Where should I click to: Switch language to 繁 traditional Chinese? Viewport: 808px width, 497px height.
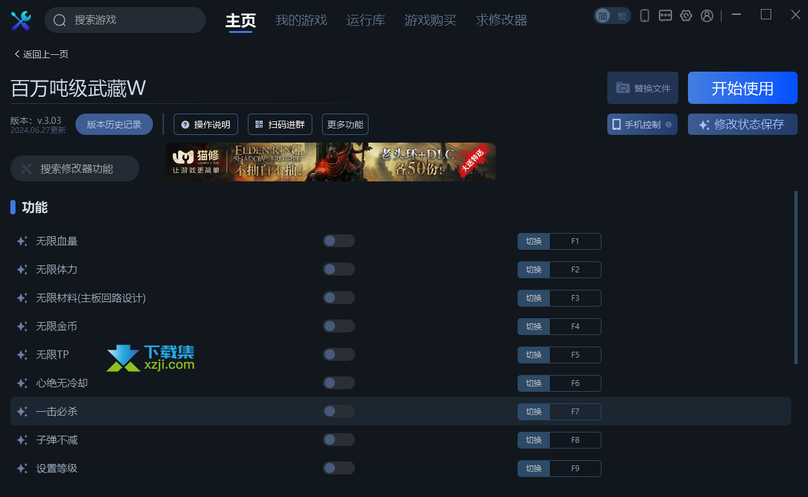tap(621, 15)
